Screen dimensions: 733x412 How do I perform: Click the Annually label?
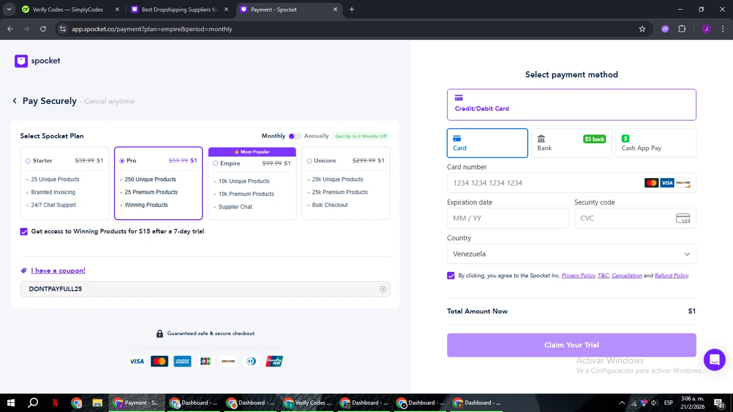tap(316, 136)
